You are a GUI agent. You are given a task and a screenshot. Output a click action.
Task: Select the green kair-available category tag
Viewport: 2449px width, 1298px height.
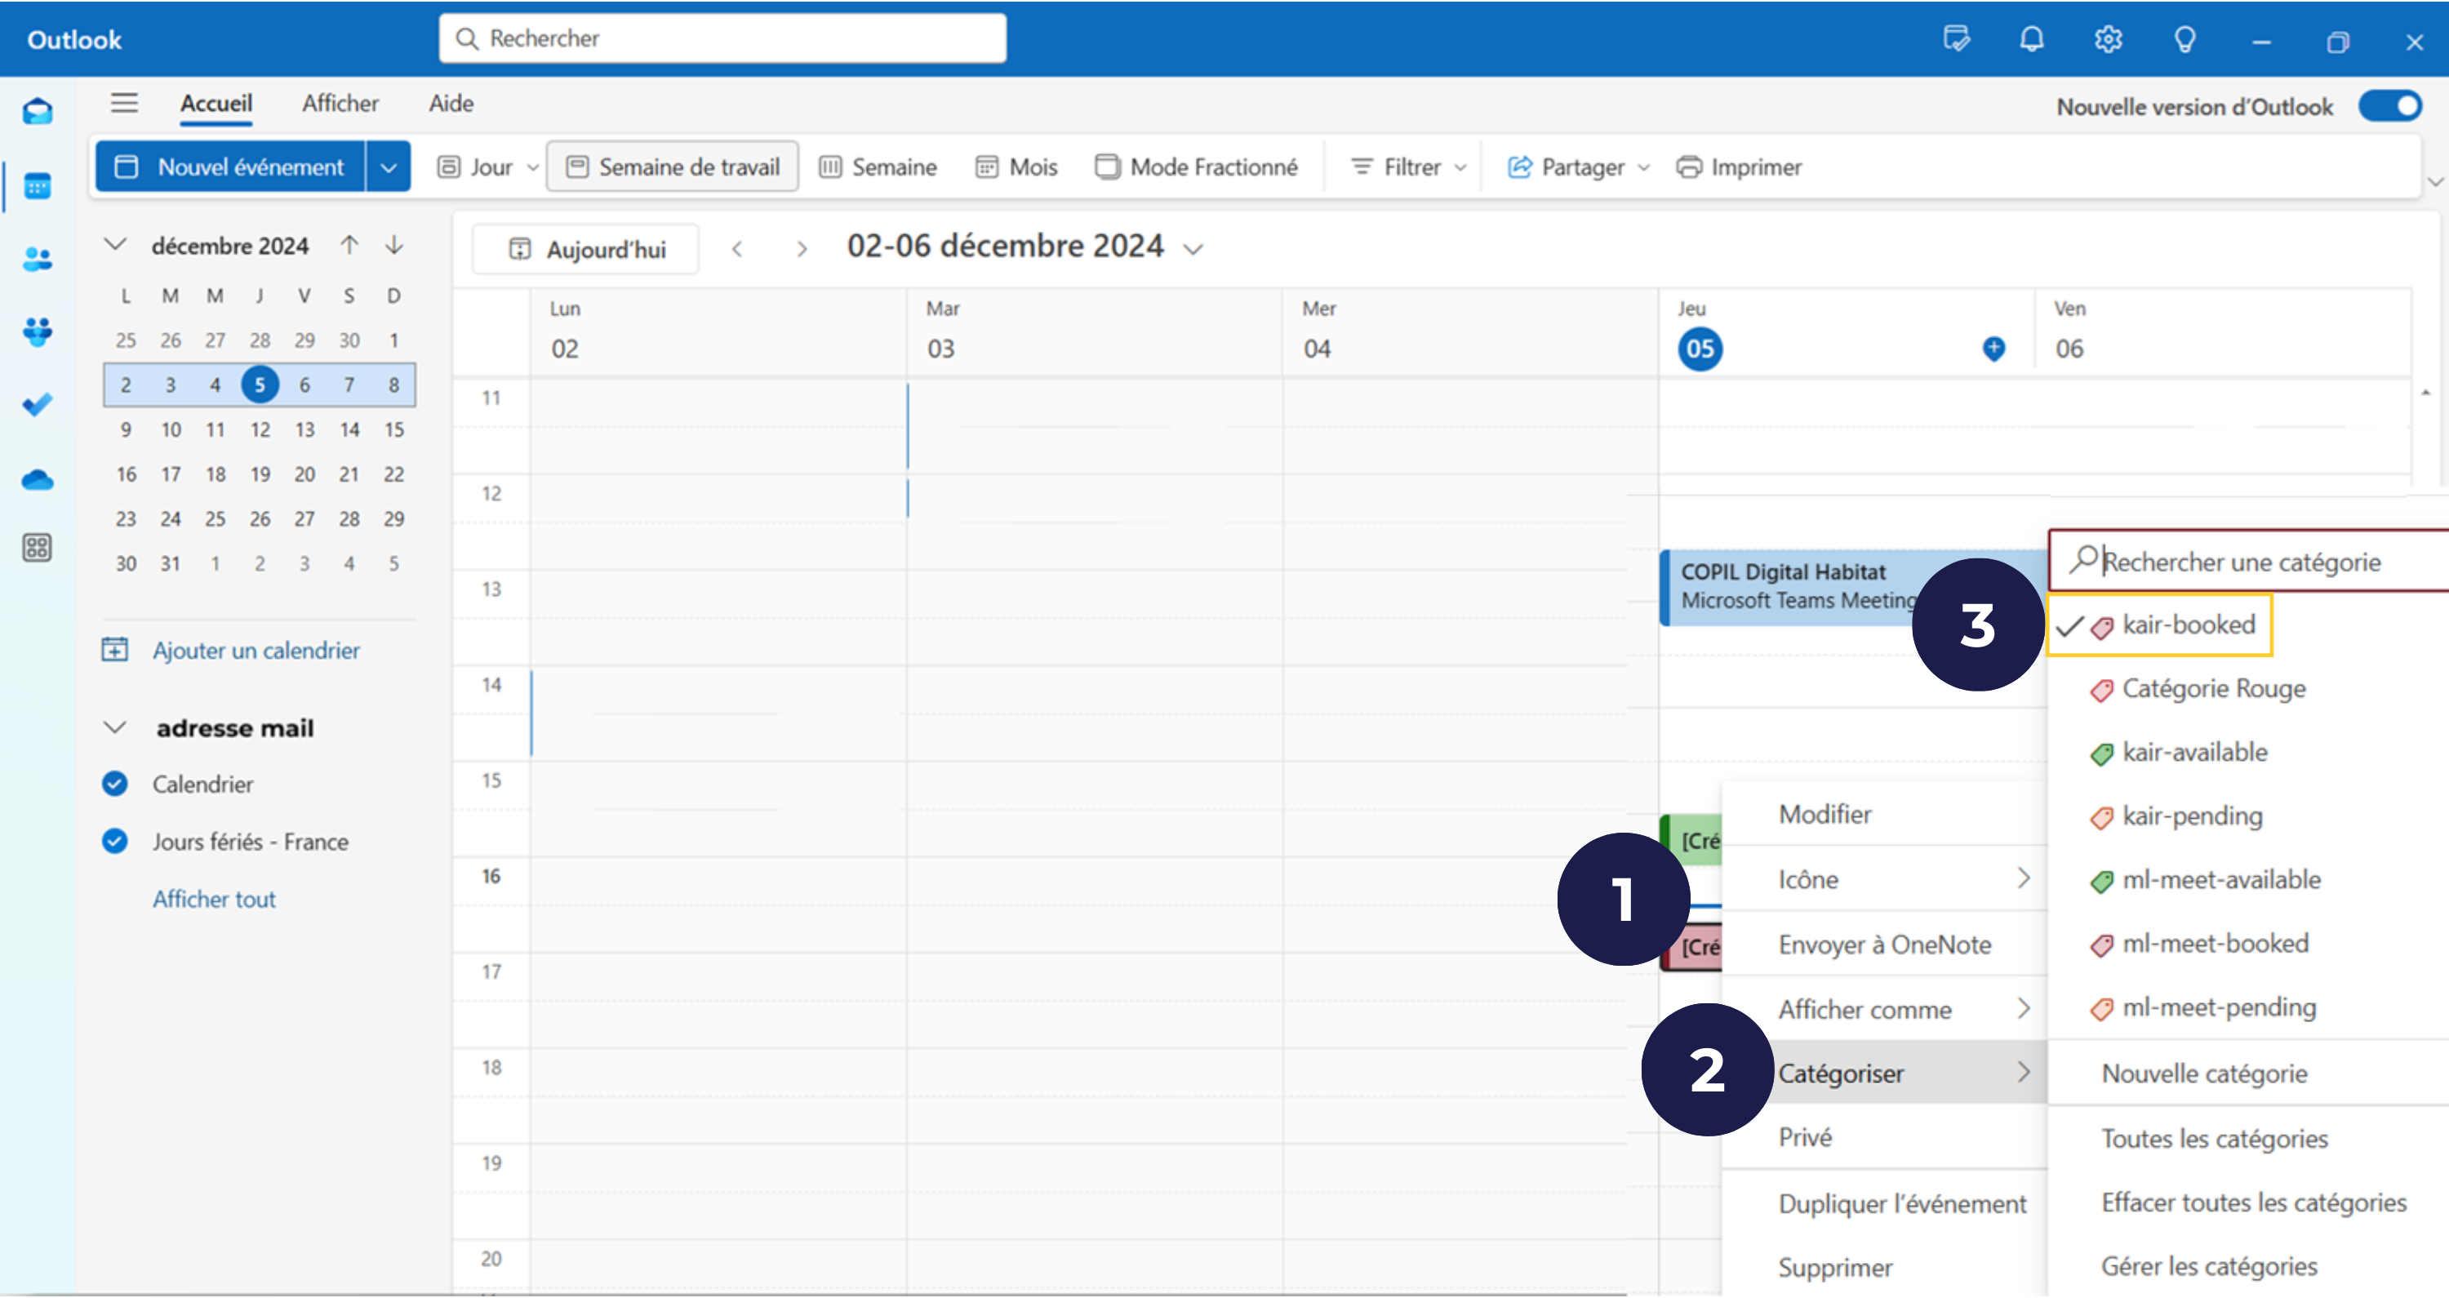point(2193,752)
